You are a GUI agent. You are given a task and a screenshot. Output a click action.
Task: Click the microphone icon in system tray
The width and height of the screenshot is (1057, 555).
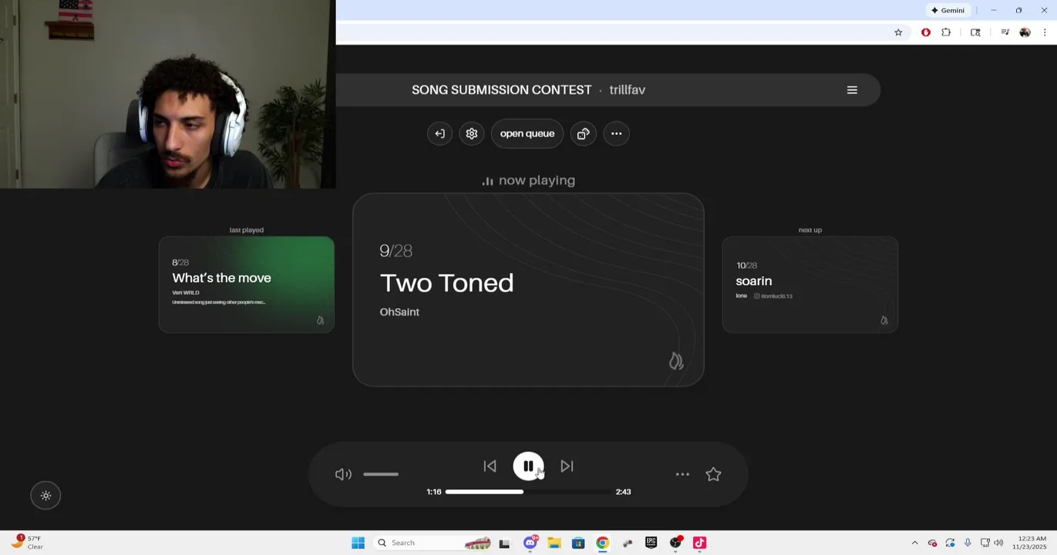(968, 543)
